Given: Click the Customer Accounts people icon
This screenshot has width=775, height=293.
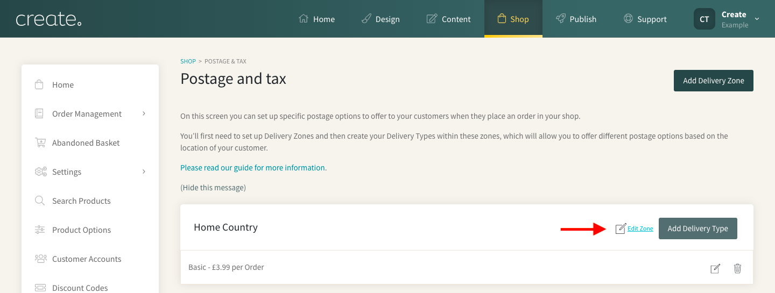Looking at the screenshot, I should [40, 259].
